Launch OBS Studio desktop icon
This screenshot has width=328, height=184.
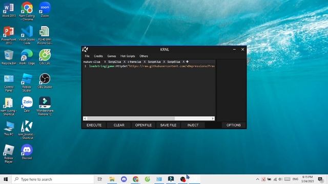pyautogui.click(x=45, y=81)
